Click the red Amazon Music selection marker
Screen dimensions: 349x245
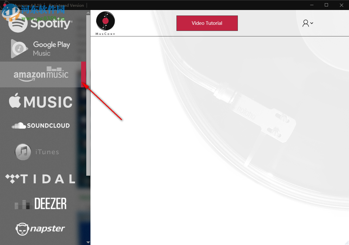coord(83,74)
